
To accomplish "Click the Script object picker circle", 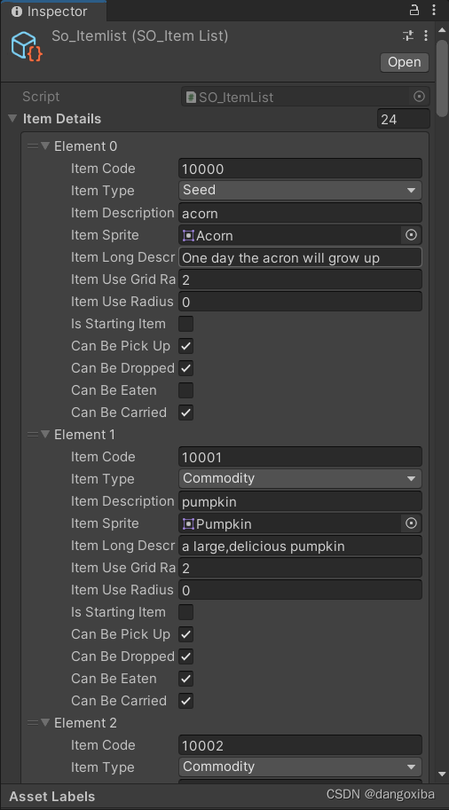I will click(420, 97).
